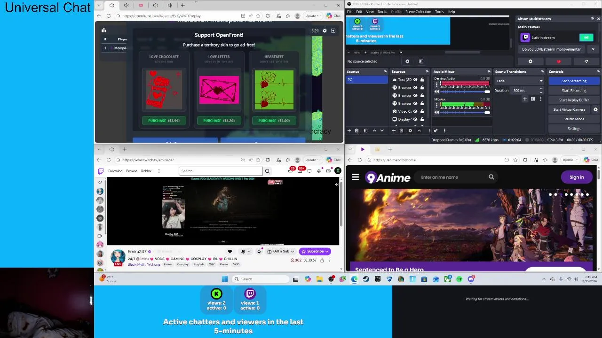The image size is (602, 338).
Task: Open OpenFront settings gear icon
Action: (325, 31)
